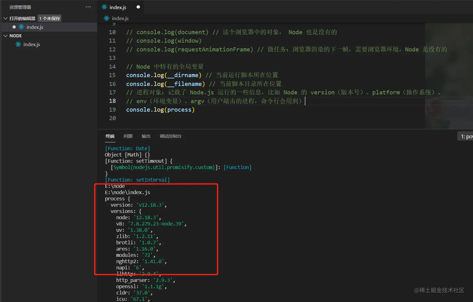This screenshot has width=473, height=302.
Task: Click the index.js breadcrumb label
Action: point(120,18)
